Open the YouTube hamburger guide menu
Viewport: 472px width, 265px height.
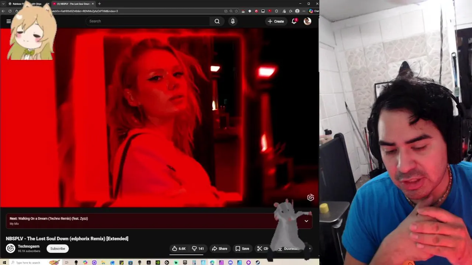click(x=8, y=21)
